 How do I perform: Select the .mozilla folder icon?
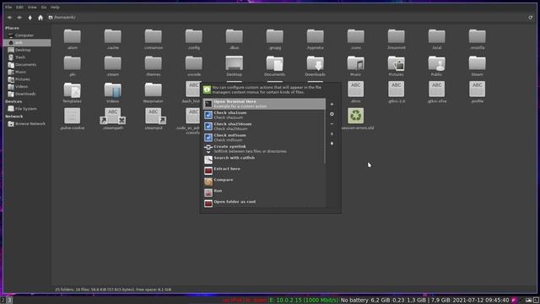click(478, 36)
